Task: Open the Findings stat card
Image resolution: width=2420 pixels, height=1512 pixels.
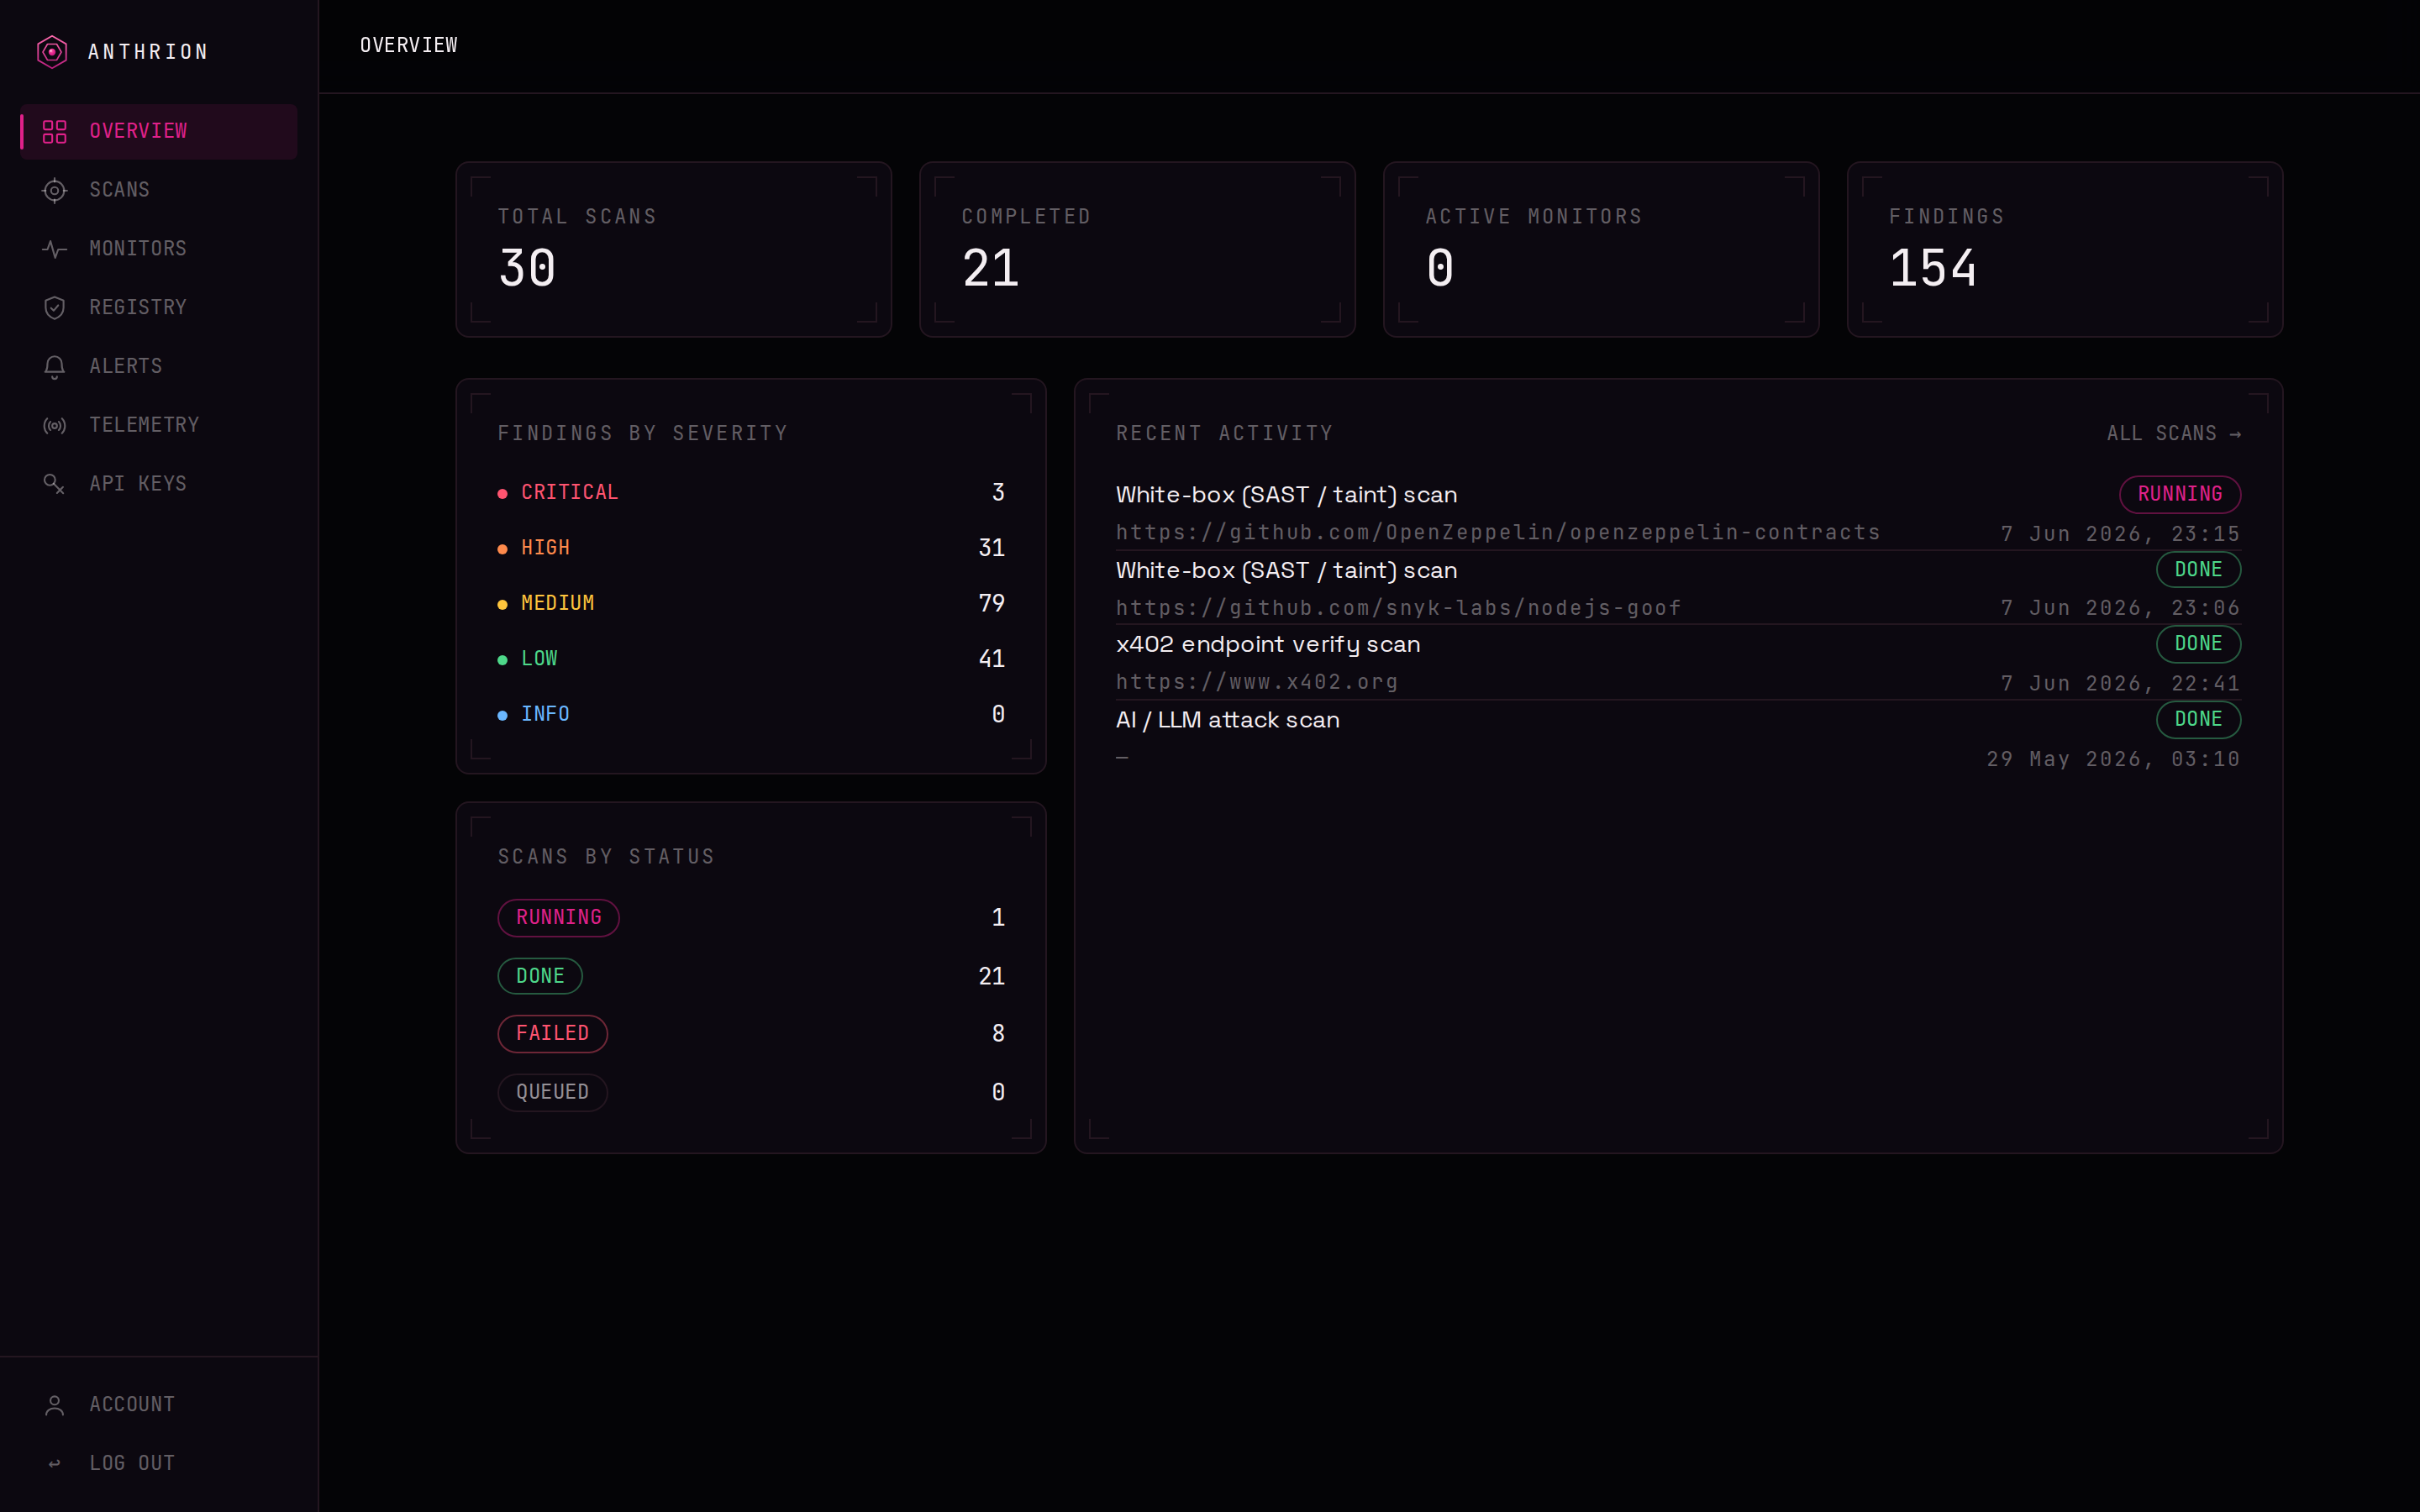Action: [x=2065, y=249]
